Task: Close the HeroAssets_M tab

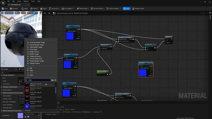Action: pos(28,5)
